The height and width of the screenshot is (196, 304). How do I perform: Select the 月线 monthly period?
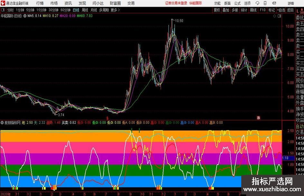click(94, 10)
